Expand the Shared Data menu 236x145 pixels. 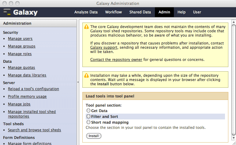(140, 12)
